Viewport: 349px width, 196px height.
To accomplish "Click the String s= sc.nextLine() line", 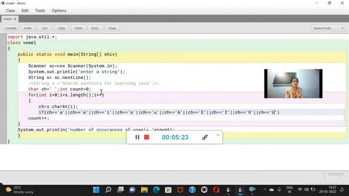I will click(x=59, y=77).
